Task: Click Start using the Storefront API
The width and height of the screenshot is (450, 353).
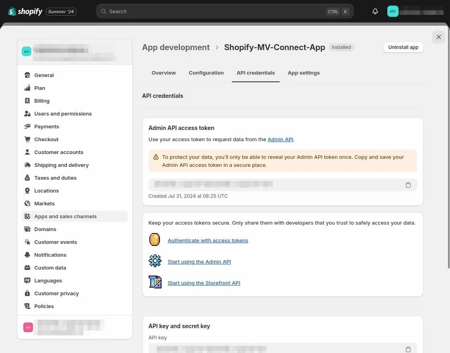Action: tap(204, 283)
